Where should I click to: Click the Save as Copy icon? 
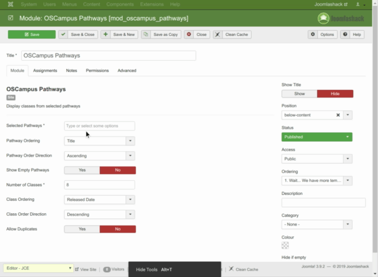tap(146, 34)
